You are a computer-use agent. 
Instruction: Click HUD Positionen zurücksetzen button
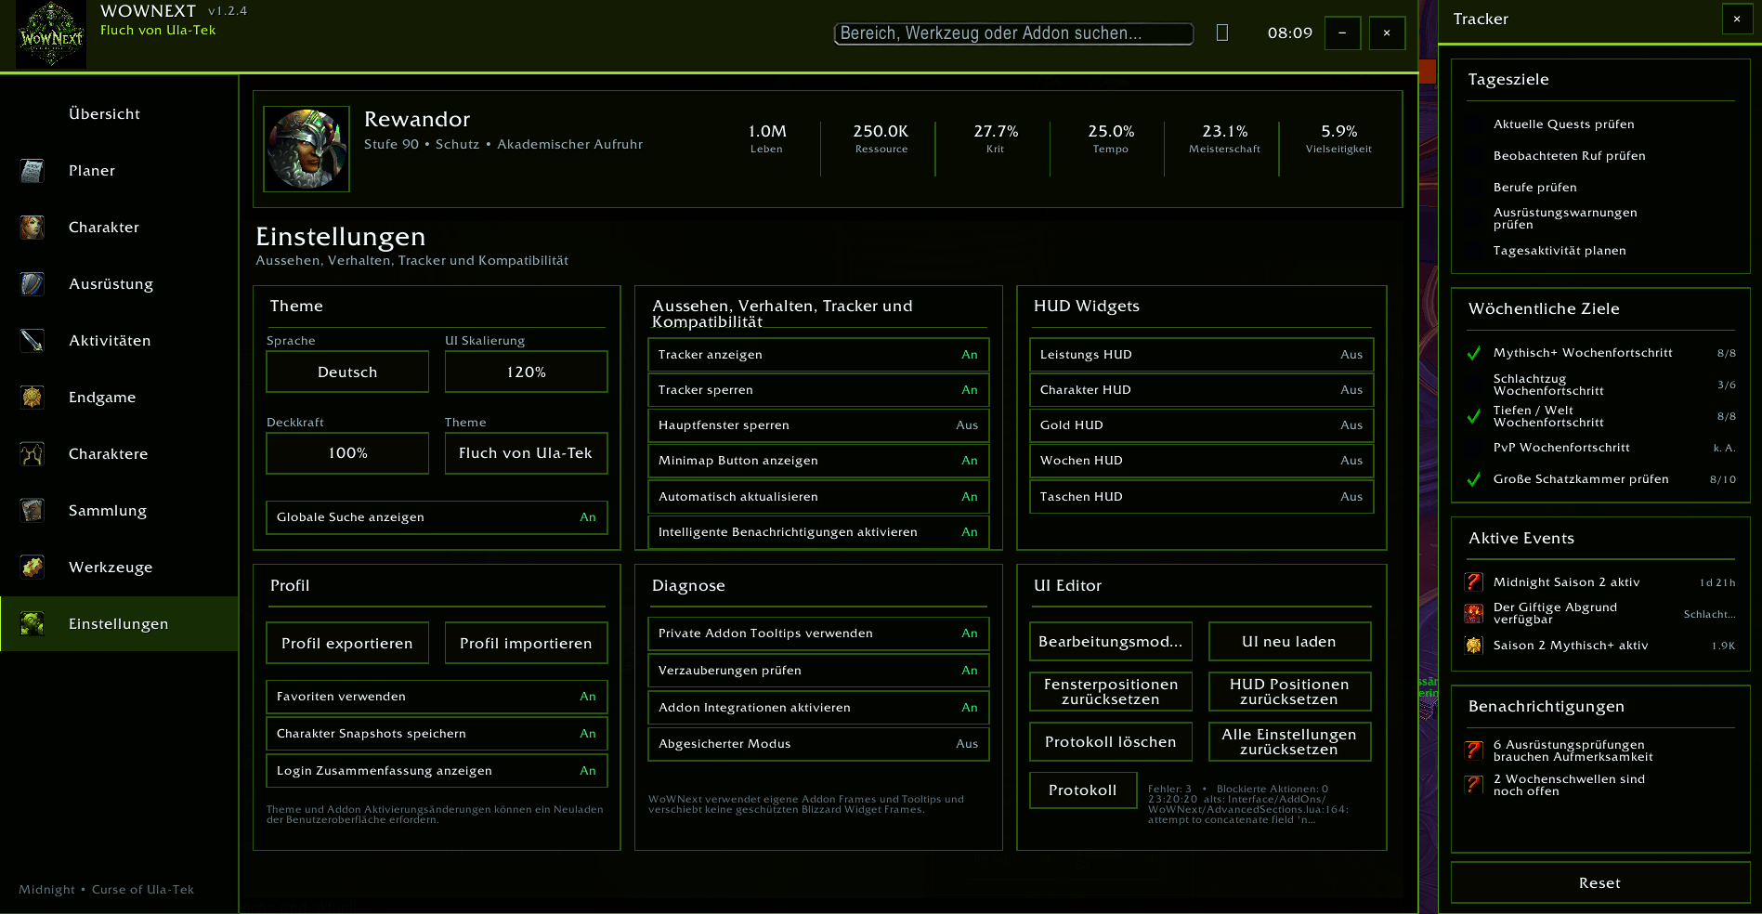[x=1289, y=692]
